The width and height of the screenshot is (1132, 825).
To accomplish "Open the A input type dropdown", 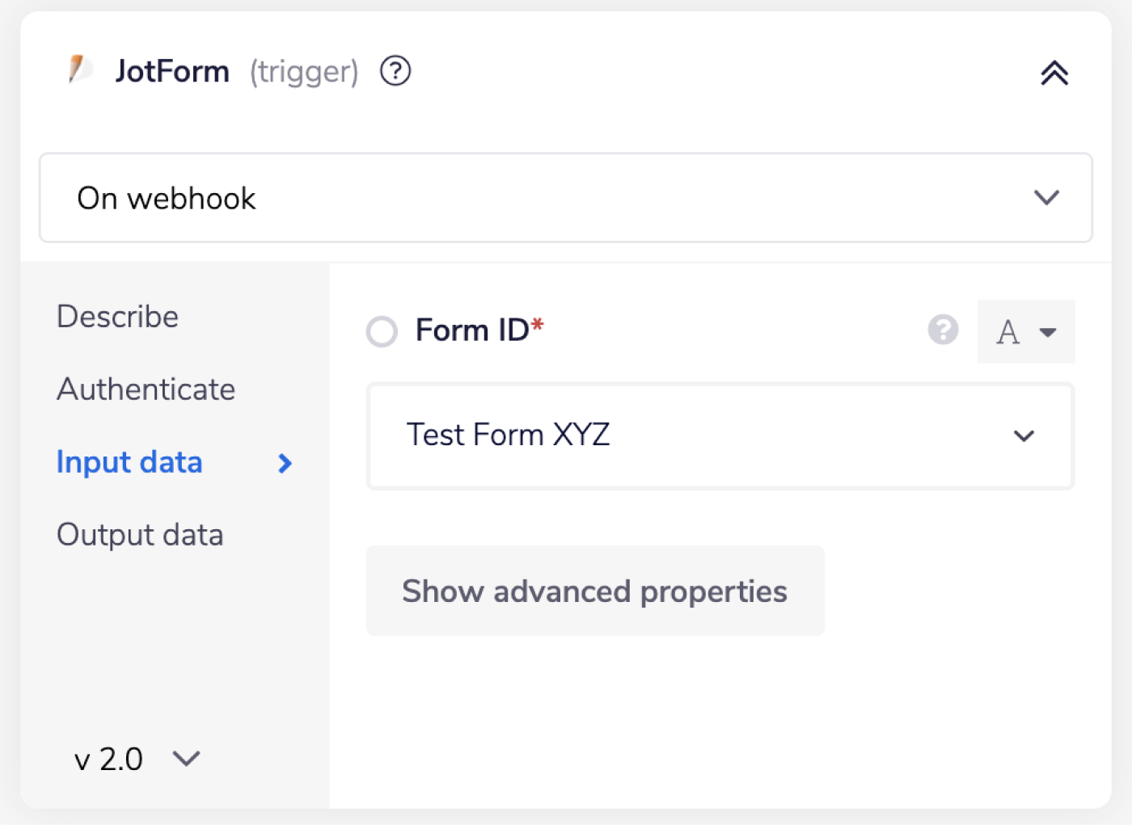I will 1025,332.
